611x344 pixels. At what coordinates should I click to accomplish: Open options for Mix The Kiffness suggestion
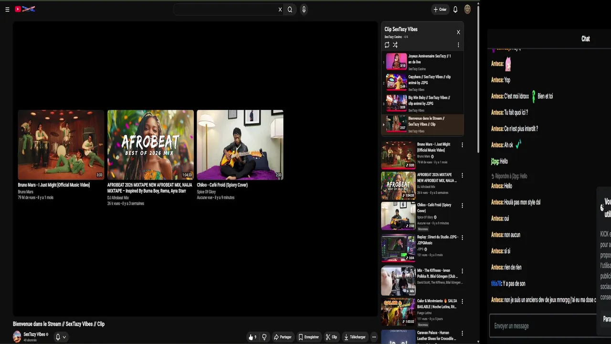pos(462,271)
